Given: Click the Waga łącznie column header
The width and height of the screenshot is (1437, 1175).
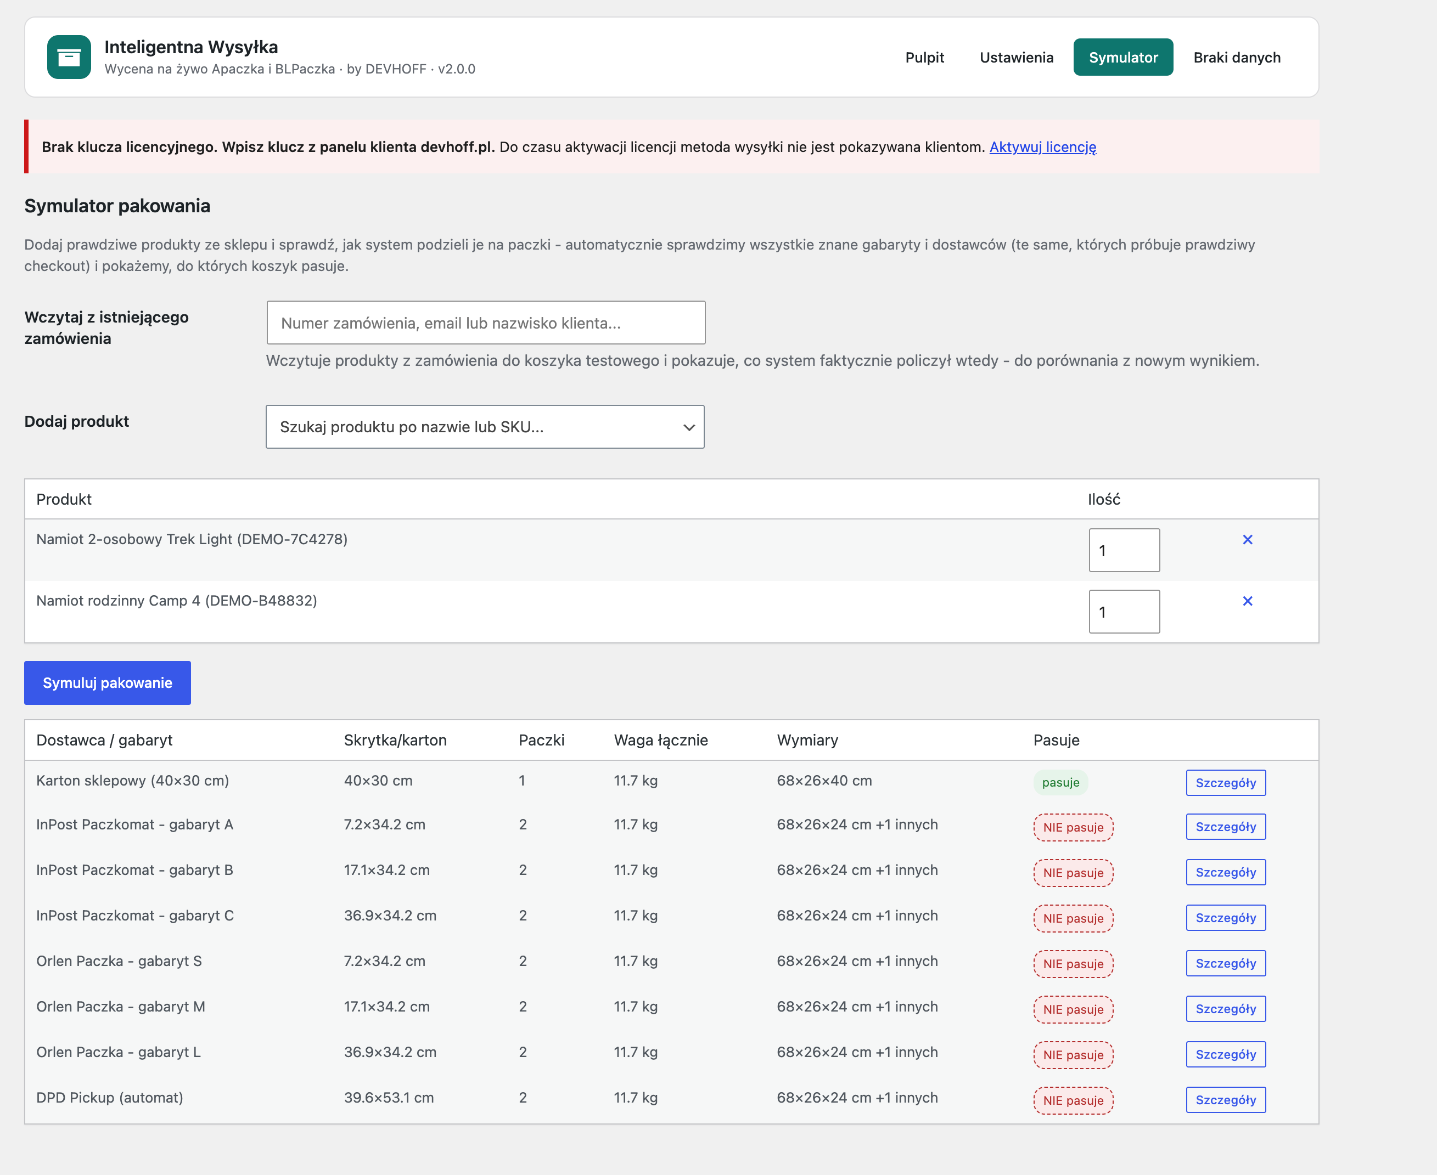Looking at the screenshot, I should click(x=661, y=740).
